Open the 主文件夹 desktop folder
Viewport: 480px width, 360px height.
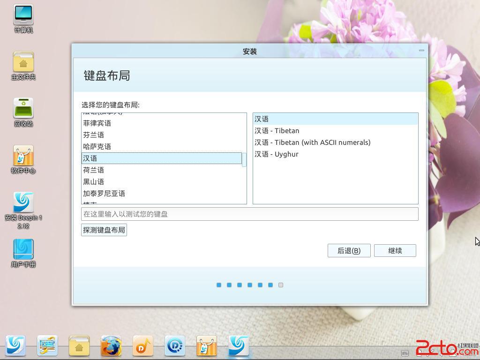pos(23,66)
